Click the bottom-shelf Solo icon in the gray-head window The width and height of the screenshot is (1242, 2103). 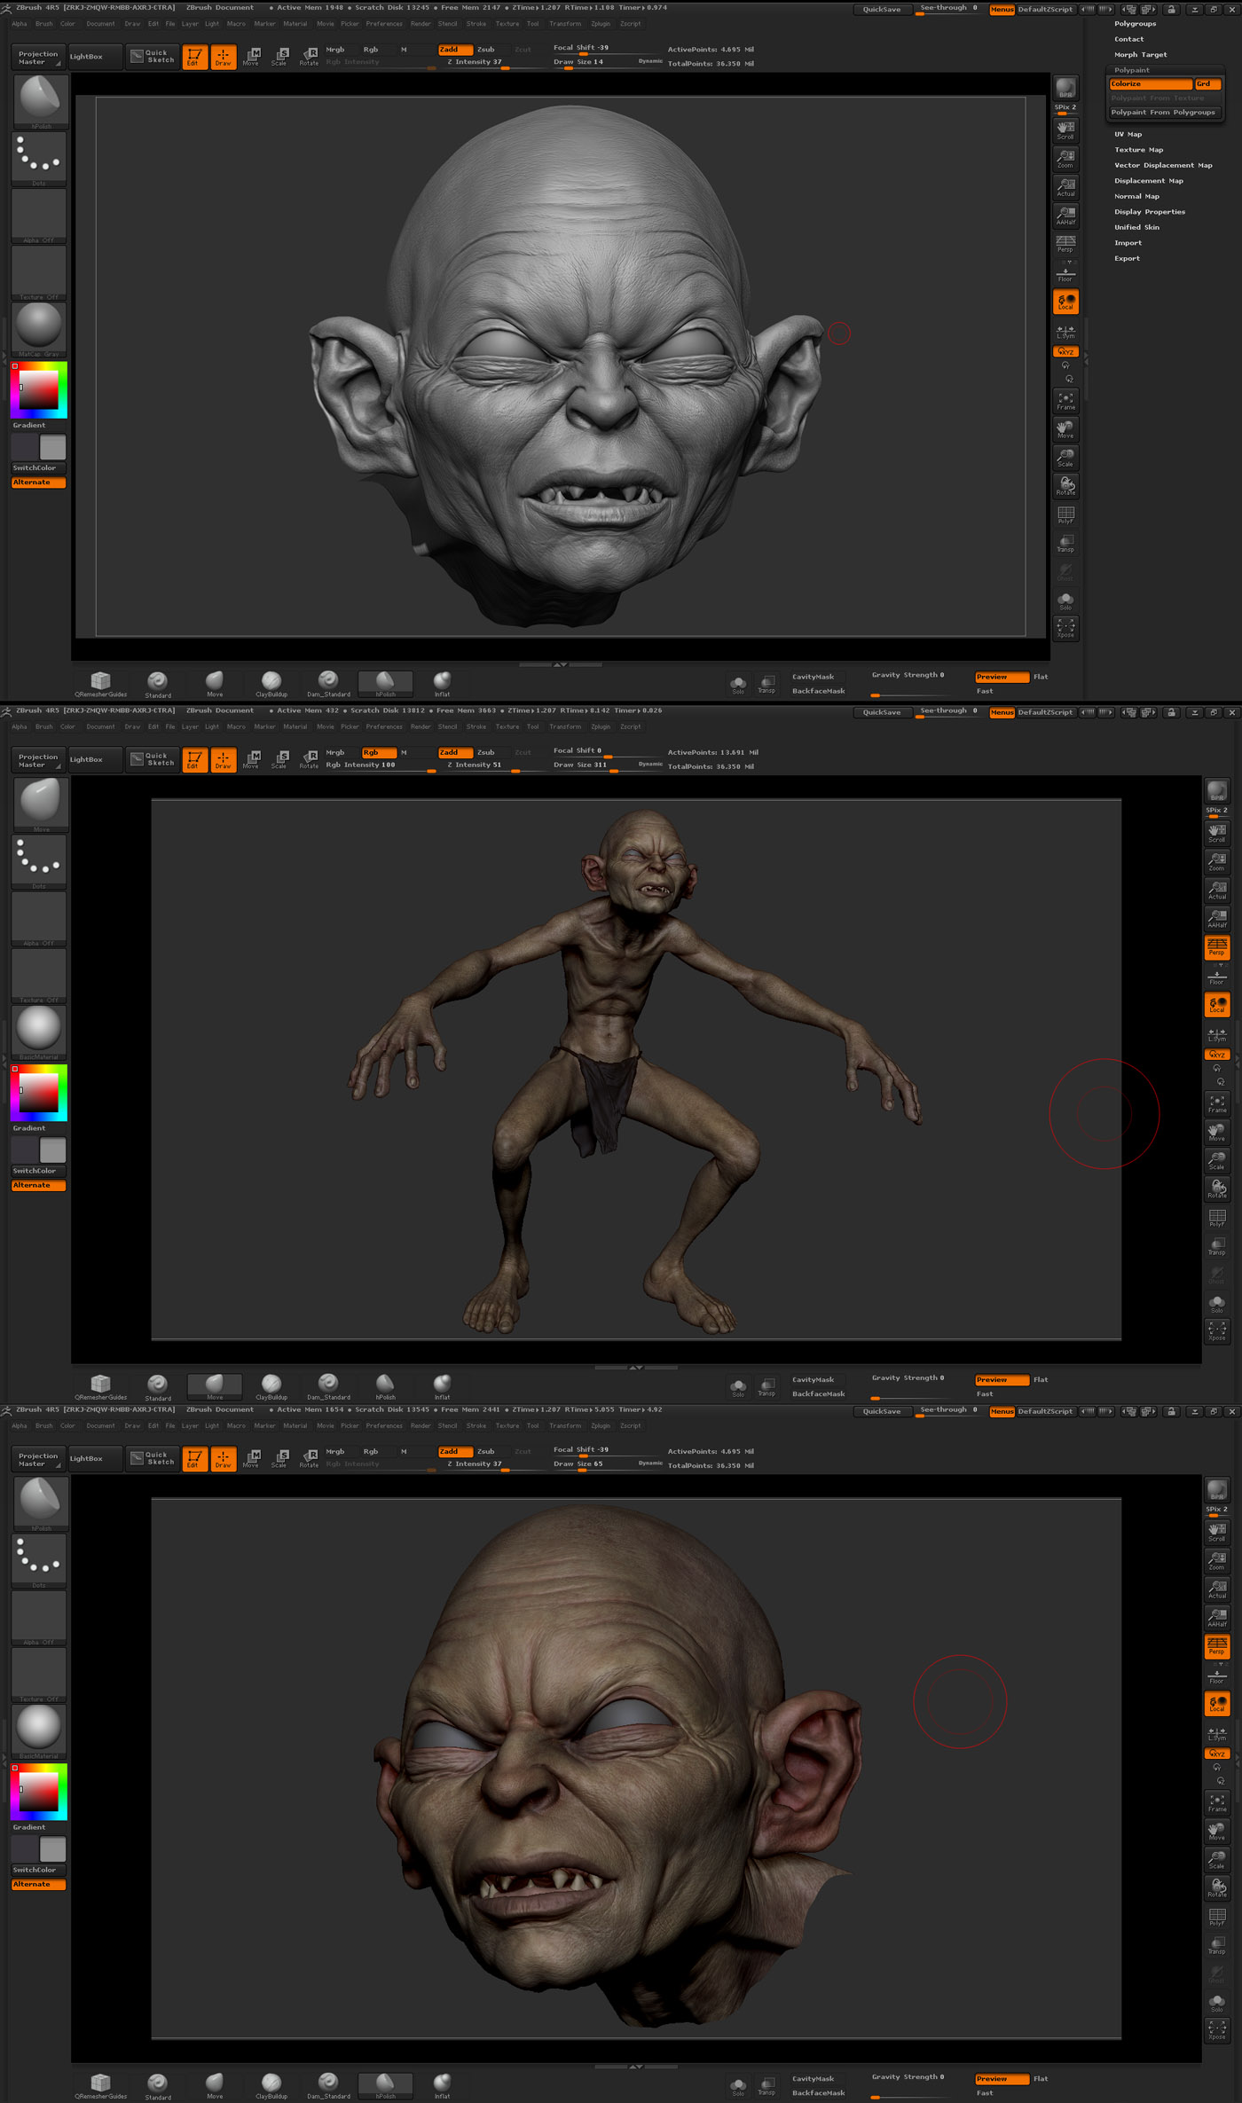[x=737, y=684]
